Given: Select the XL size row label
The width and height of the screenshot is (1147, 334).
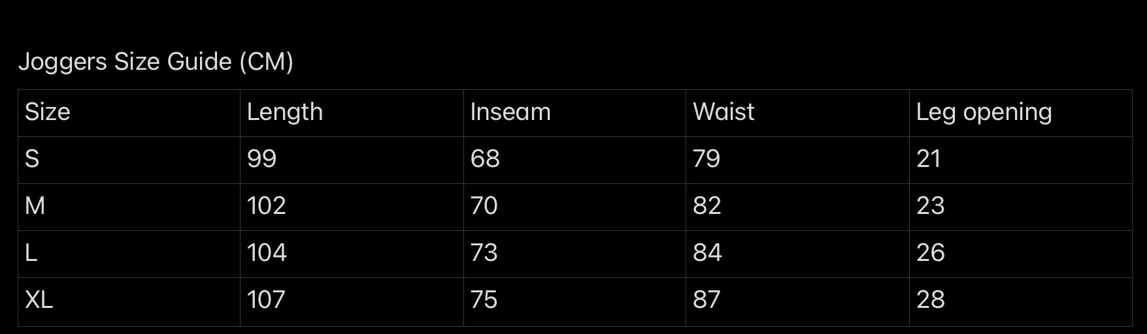Looking at the screenshot, I should pyautogui.click(x=39, y=300).
